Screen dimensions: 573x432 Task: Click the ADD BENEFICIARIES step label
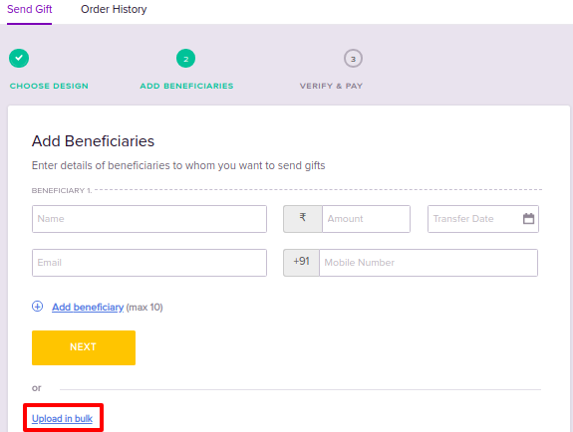186,86
